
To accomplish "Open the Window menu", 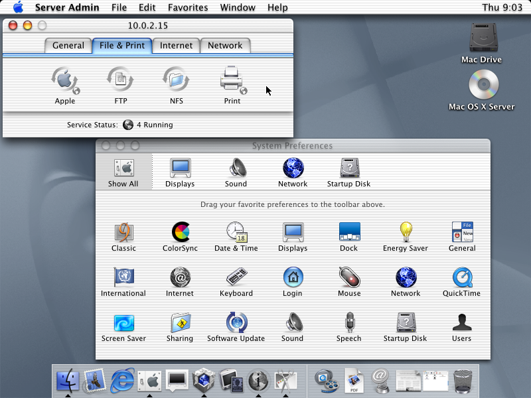I will (238, 7).
